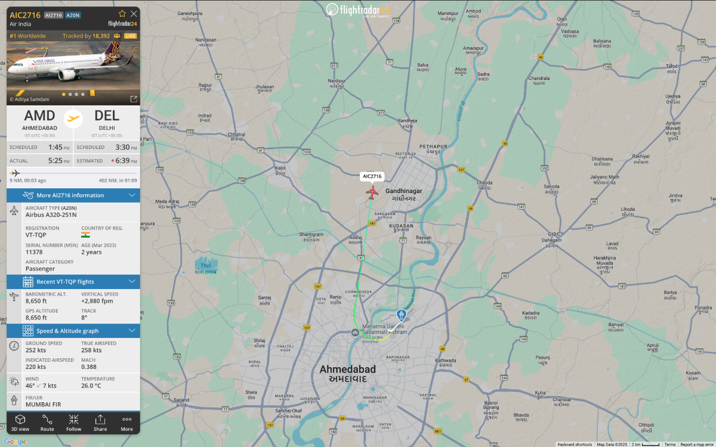Favorite flight with the star icon
The height and width of the screenshot is (447, 716).
click(x=122, y=13)
